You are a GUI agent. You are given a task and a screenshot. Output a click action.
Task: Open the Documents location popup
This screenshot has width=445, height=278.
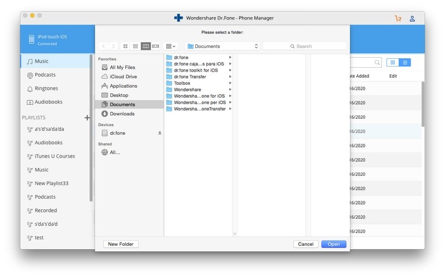click(x=223, y=46)
